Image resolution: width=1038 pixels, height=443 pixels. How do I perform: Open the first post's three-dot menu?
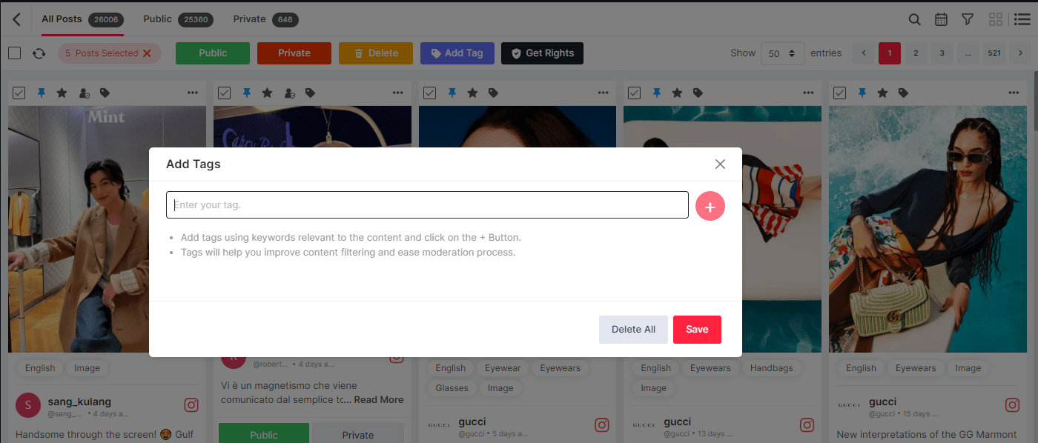tap(193, 93)
